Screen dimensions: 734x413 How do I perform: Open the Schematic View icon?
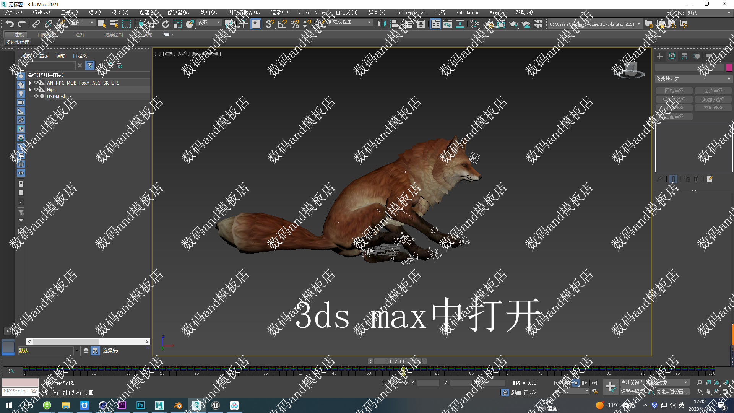coord(460,24)
